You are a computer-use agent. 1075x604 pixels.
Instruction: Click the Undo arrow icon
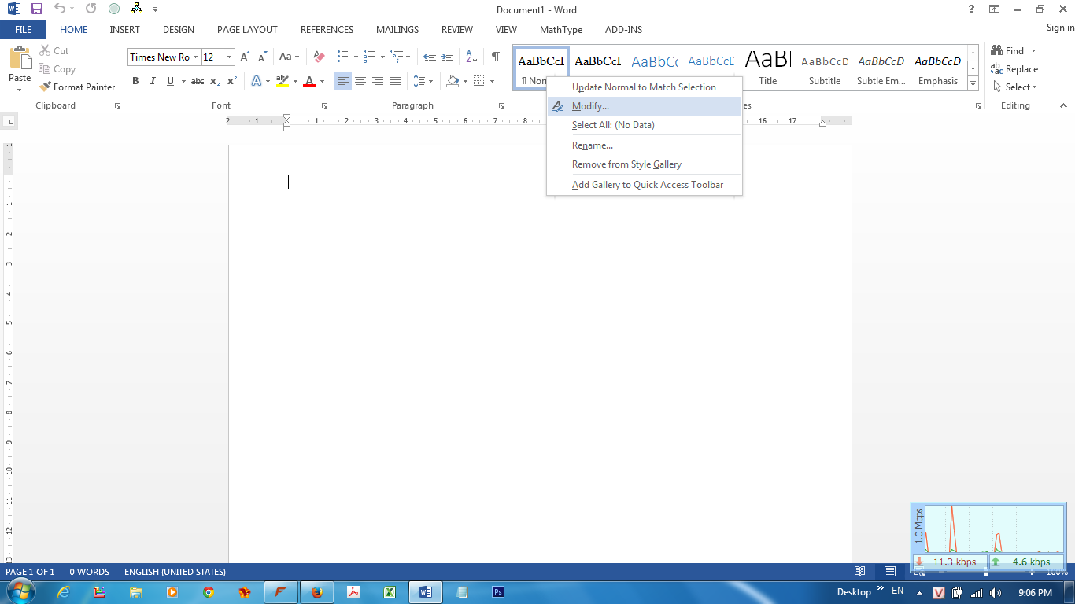pyautogui.click(x=60, y=9)
